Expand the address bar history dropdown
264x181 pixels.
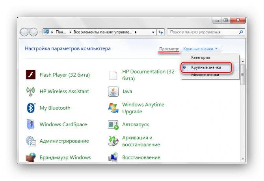point(153,32)
